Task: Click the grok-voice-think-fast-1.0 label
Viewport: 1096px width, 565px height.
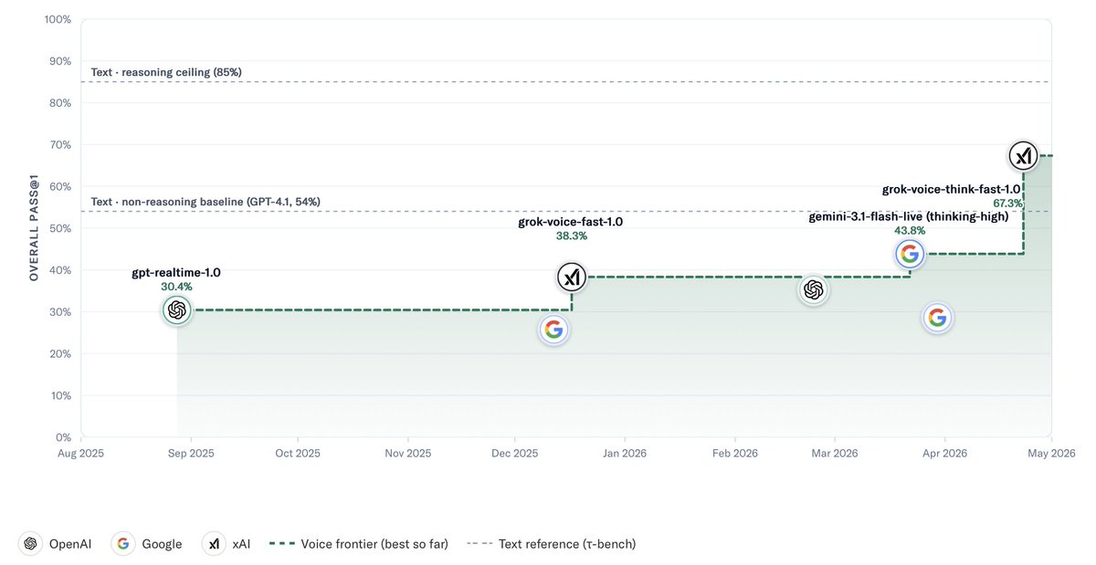Action: pyautogui.click(x=951, y=189)
